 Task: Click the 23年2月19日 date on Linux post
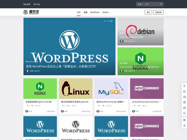tap(86, 111)
